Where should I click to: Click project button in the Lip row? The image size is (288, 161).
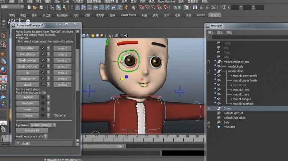pos(62,72)
